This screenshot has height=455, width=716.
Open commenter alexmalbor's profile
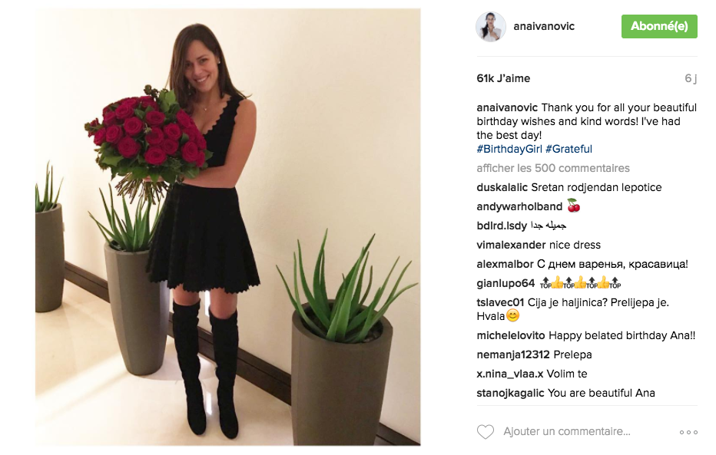point(505,264)
